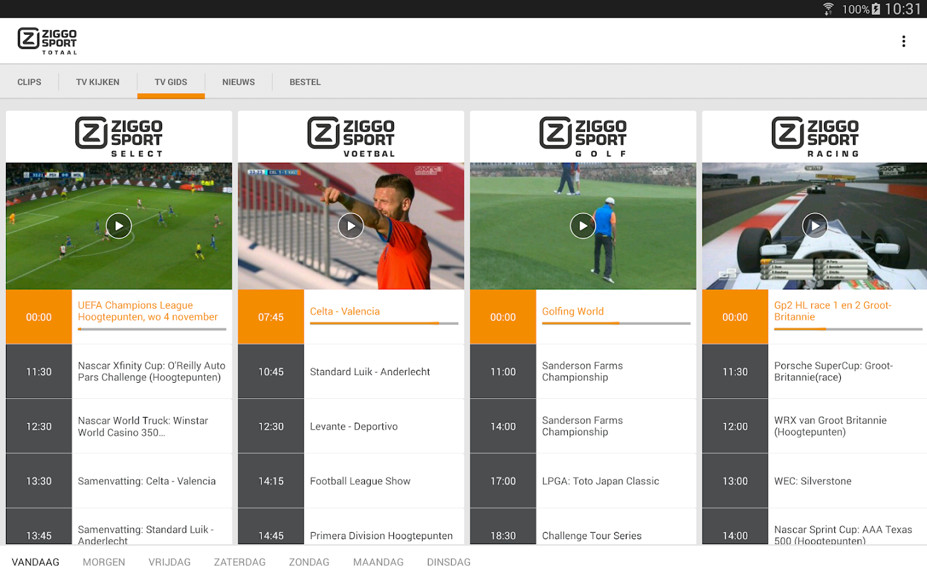This screenshot has height=579, width=927.
Task: Show the schedule for Morgen
Action: [x=104, y=562]
